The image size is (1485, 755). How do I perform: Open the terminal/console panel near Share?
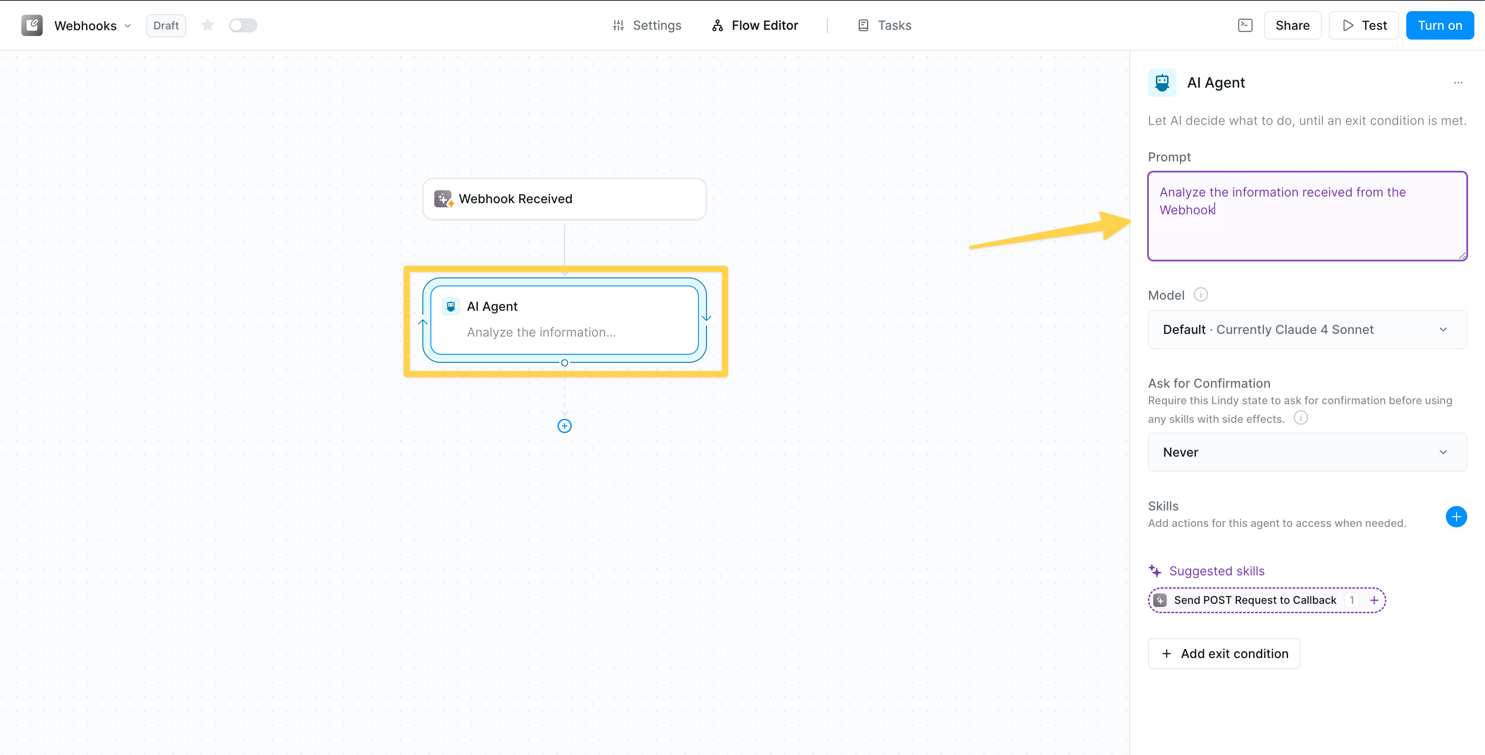click(1245, 25)
